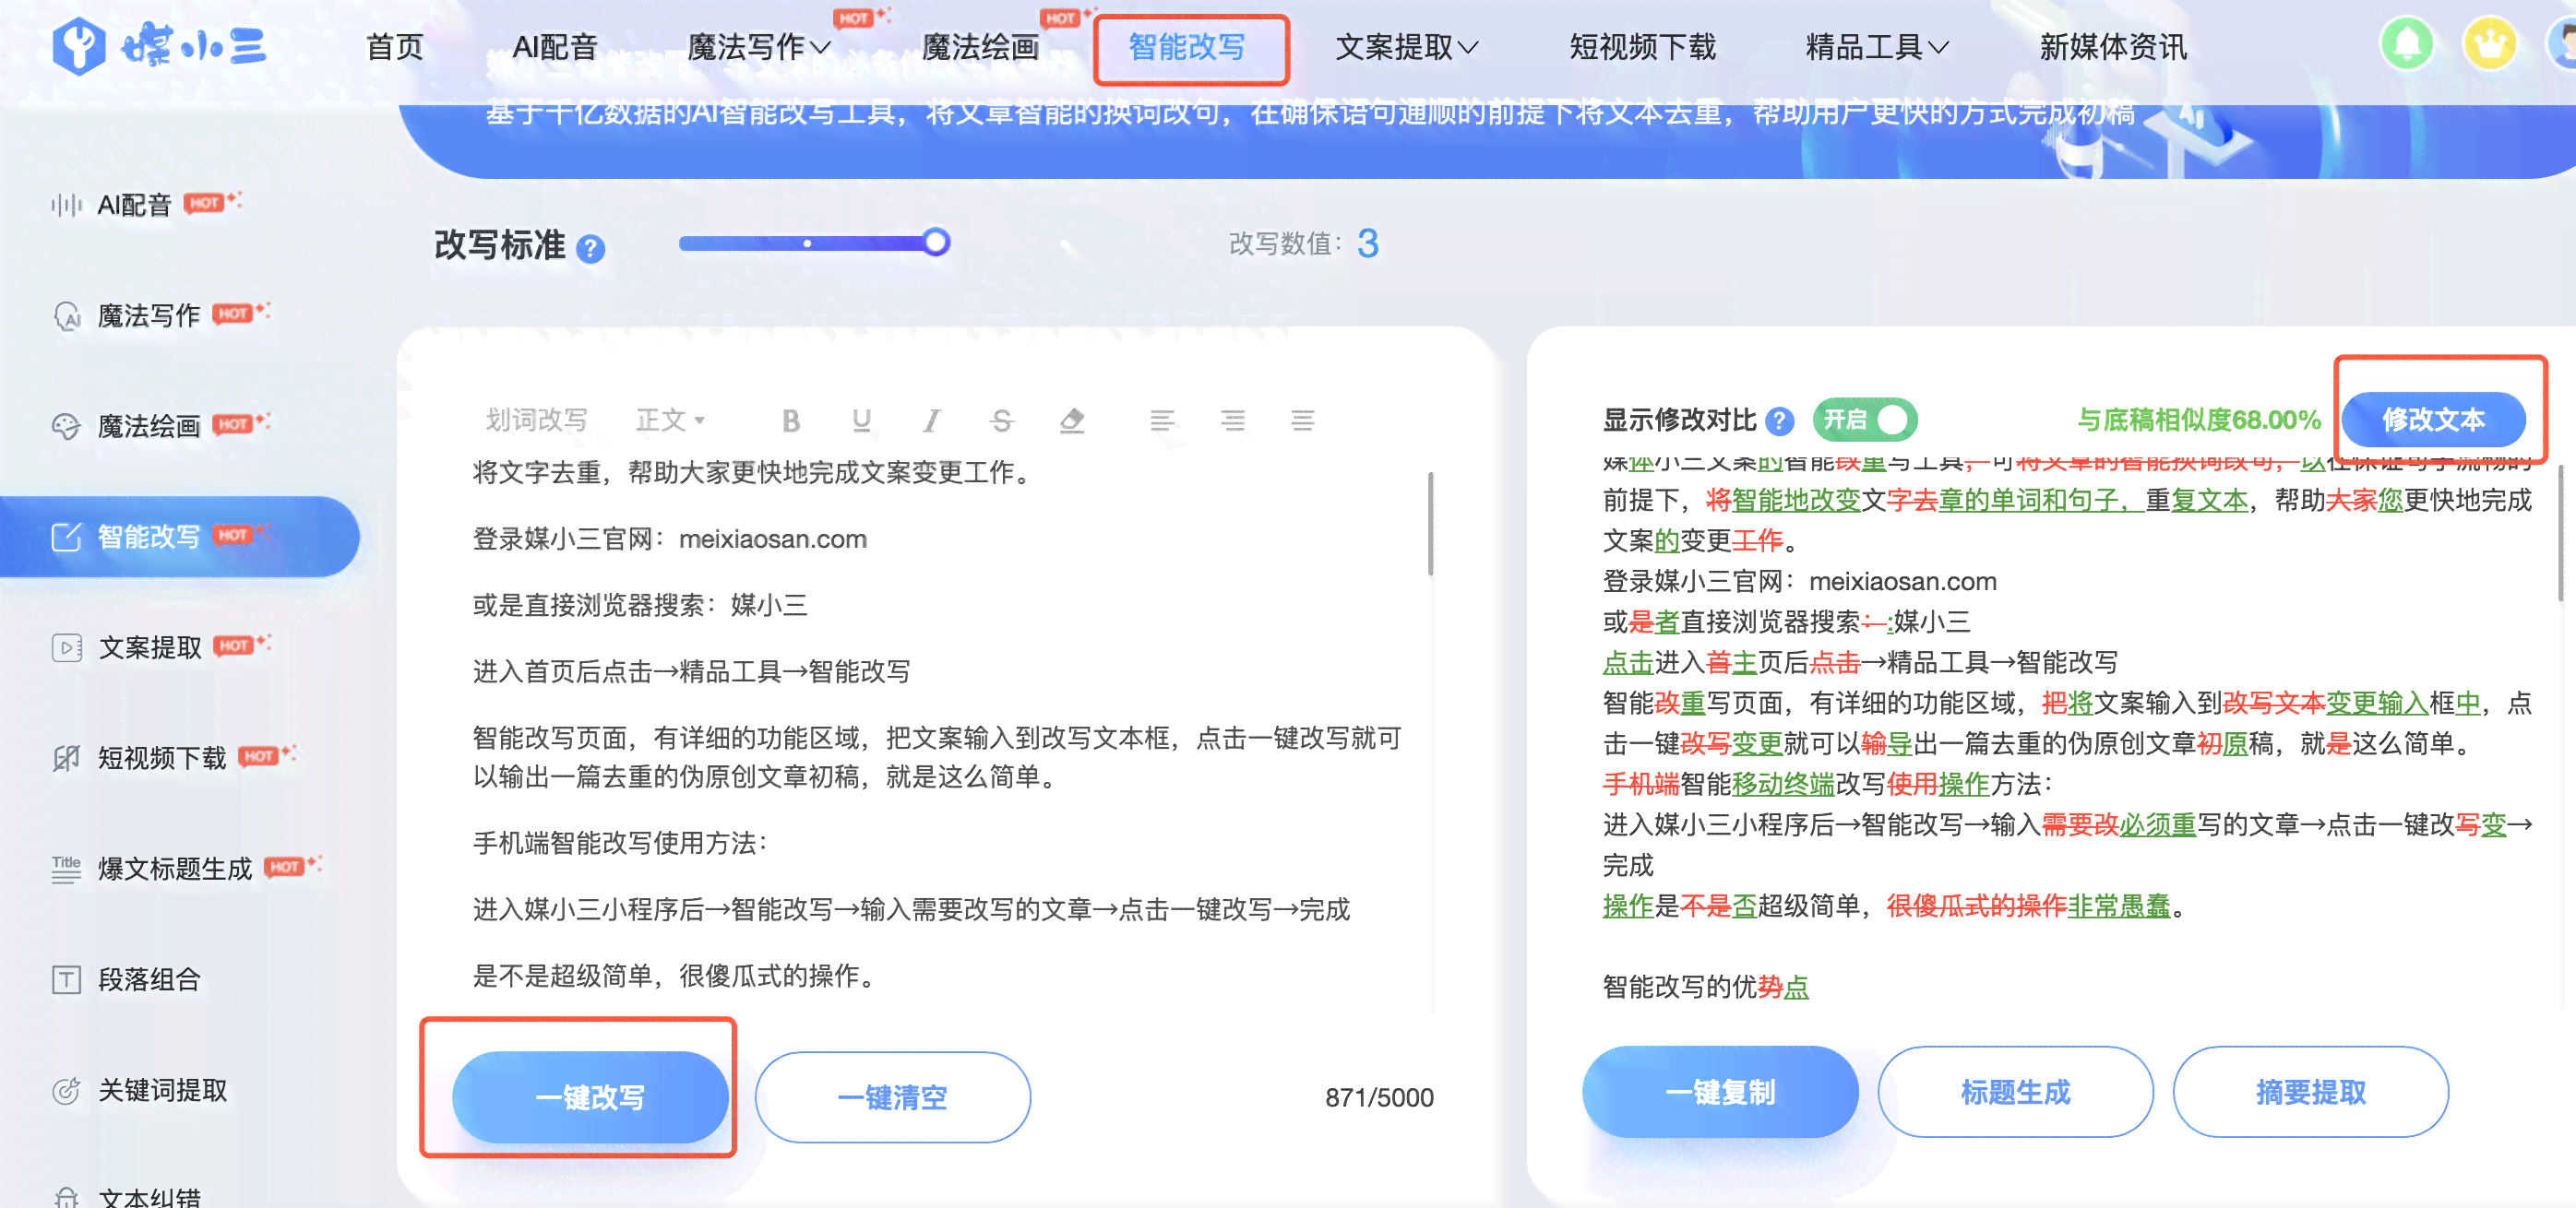Click the middle dot on 改写标准 slider
Viewport: 2576px width, 1208px height.
point(807,243)
